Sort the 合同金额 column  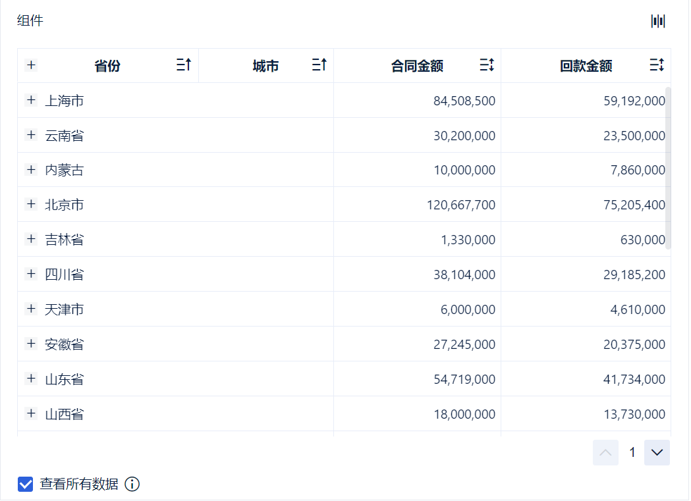487,65
